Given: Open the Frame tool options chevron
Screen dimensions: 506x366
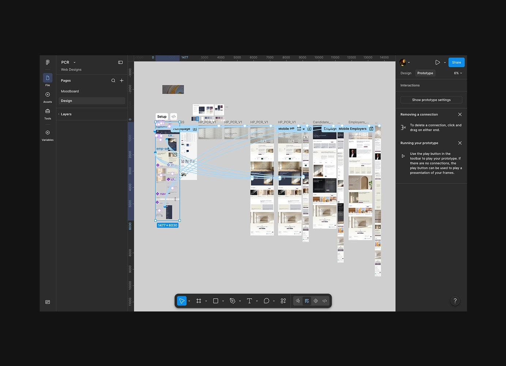Looking at the screenshot, I should 206,301.
